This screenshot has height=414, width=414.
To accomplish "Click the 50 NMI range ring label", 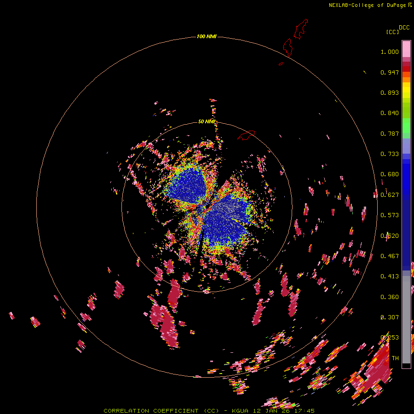I will (x=207, y=121).
